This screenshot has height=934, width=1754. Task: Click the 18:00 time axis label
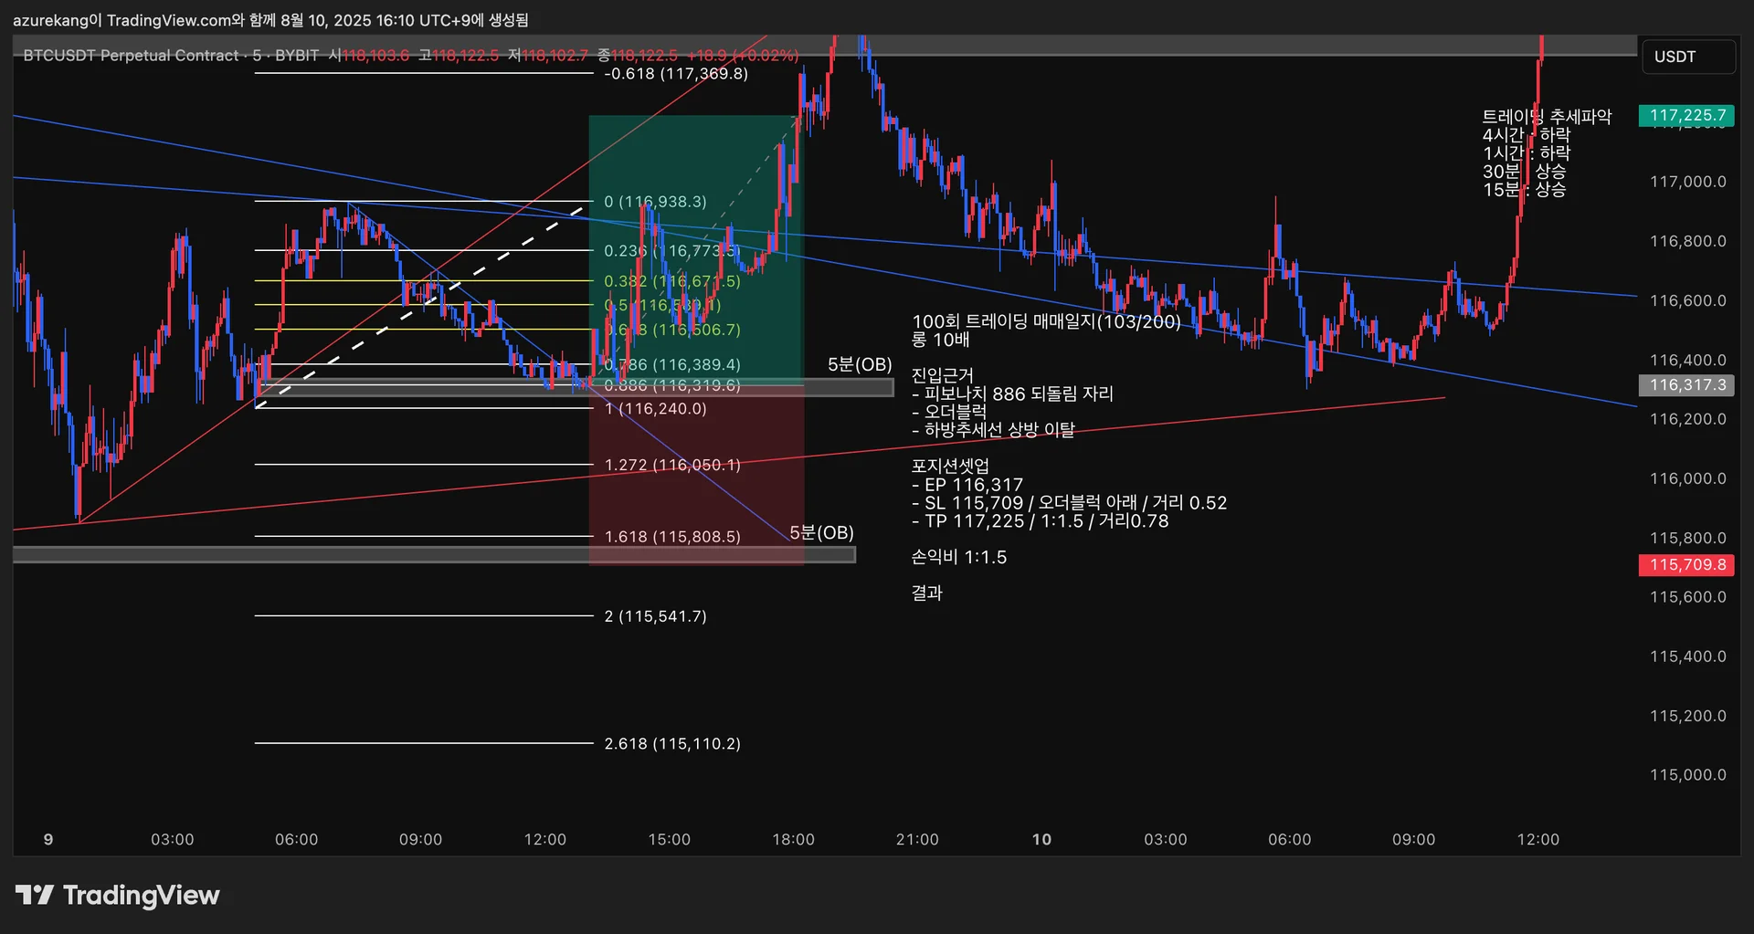coord(793,839)
